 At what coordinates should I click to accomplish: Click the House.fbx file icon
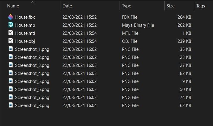pyautogui.click(x=11, y=17)
